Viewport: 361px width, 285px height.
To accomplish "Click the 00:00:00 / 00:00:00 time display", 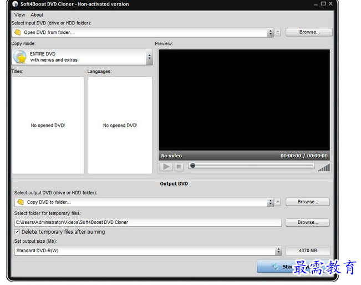I will tap(304, 156).
